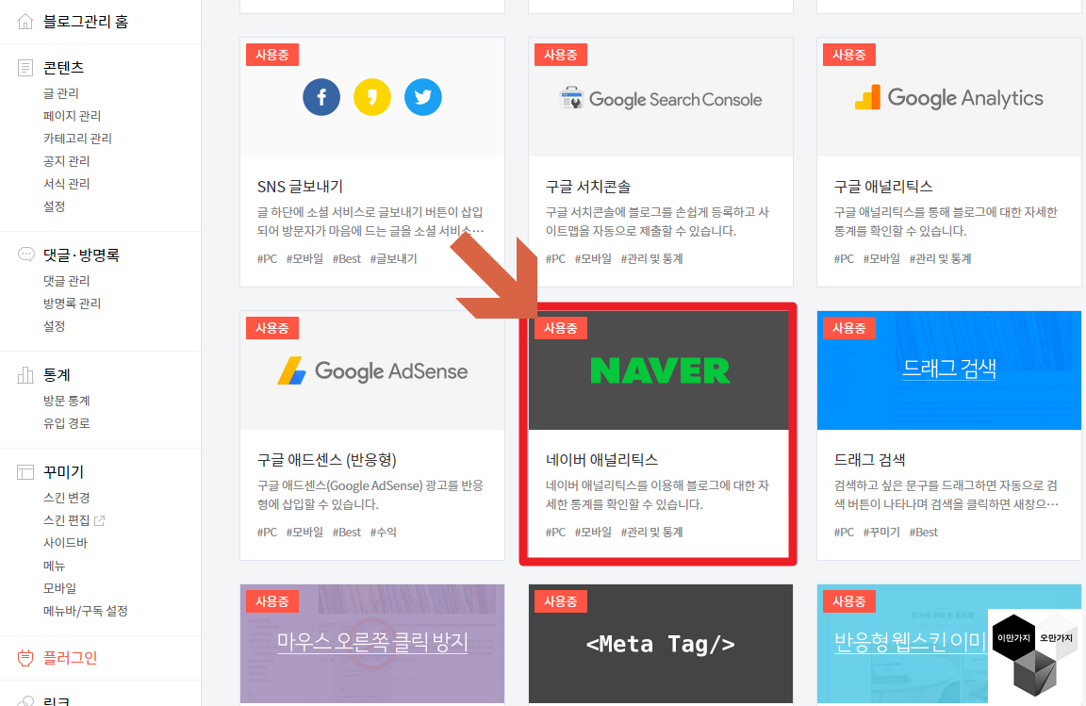Open 글 관리 menu

click(61, 92)
